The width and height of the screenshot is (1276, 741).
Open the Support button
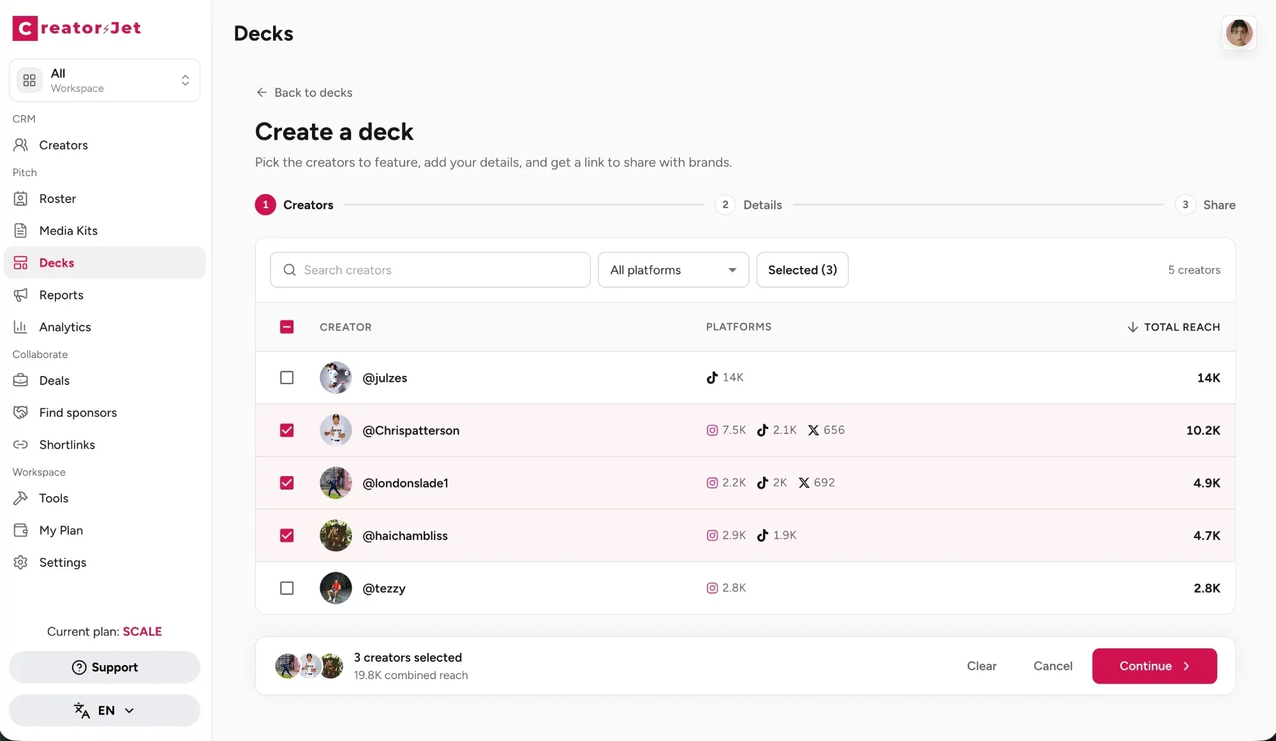pos(105,668)
